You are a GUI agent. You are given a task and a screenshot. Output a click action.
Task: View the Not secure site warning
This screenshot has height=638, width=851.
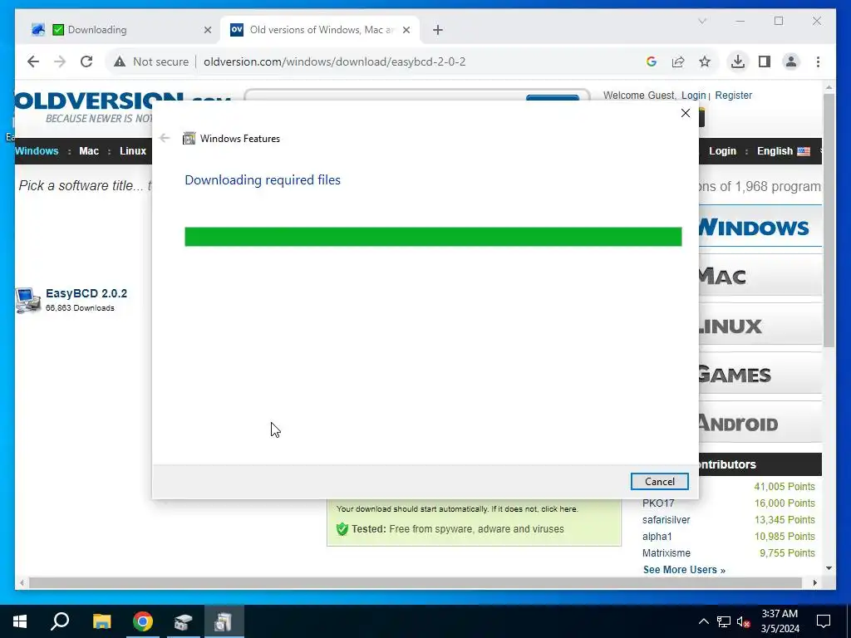point(151,61)
